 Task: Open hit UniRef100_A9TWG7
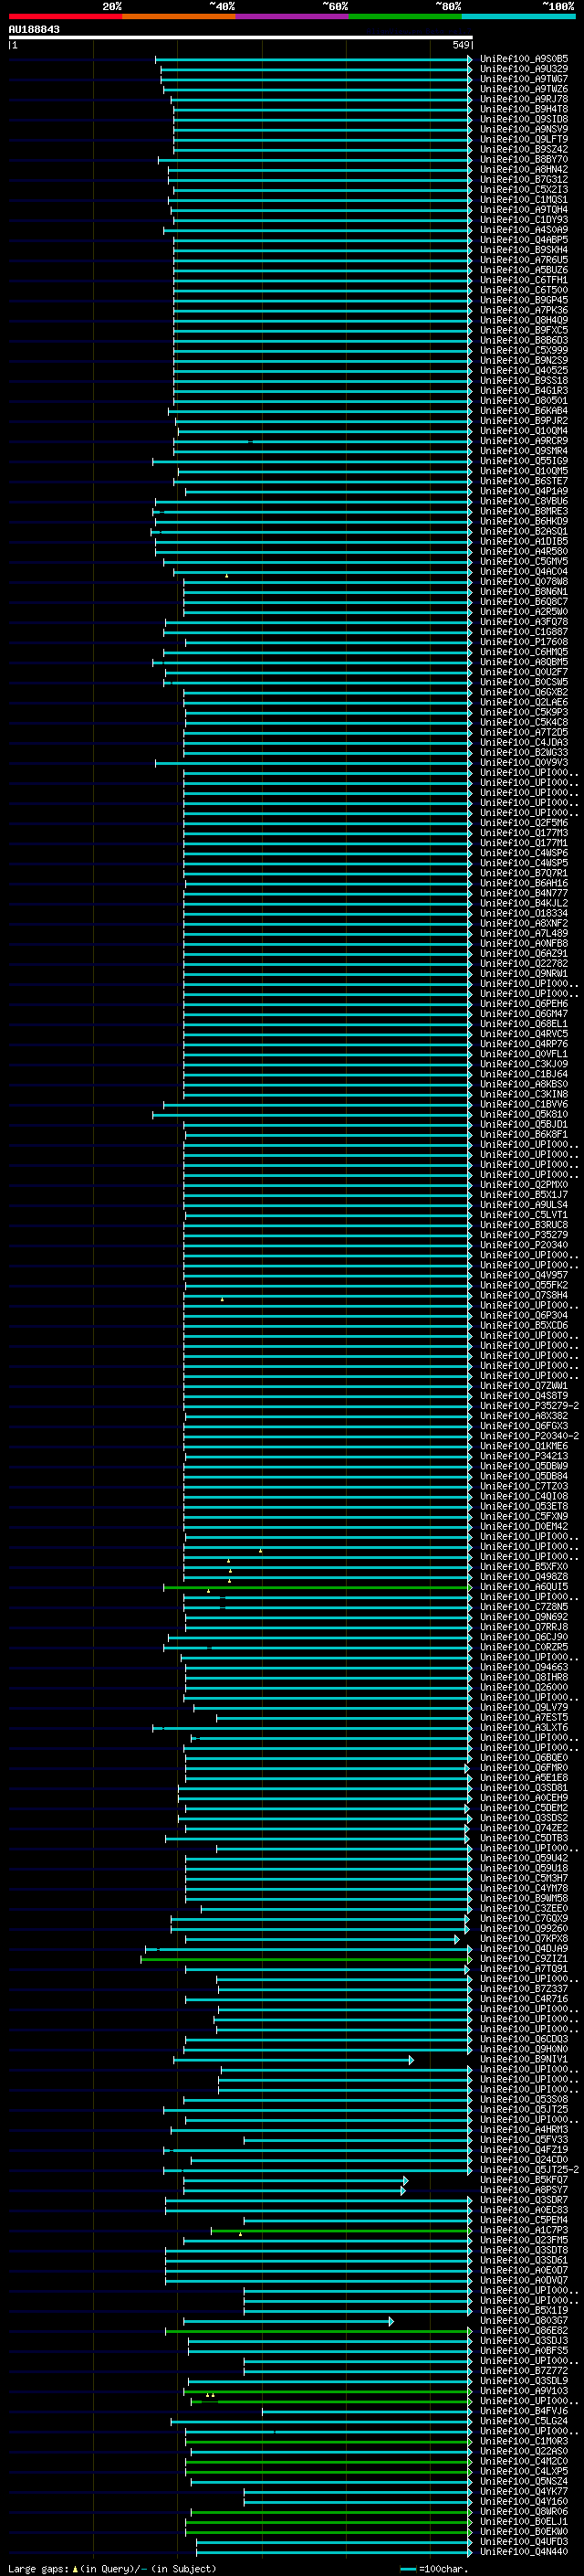click(524, 79)
